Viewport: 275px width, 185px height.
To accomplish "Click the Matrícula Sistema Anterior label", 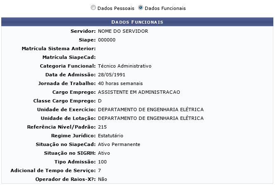I will tap(58, 49).
